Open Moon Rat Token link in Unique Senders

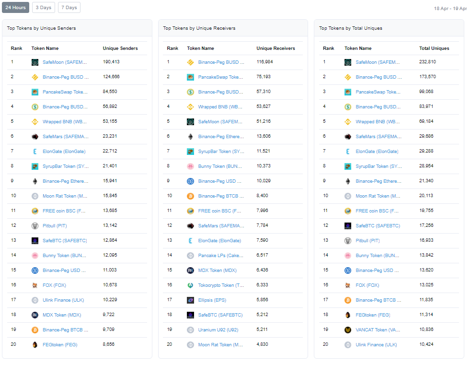(x=65, y=196)
